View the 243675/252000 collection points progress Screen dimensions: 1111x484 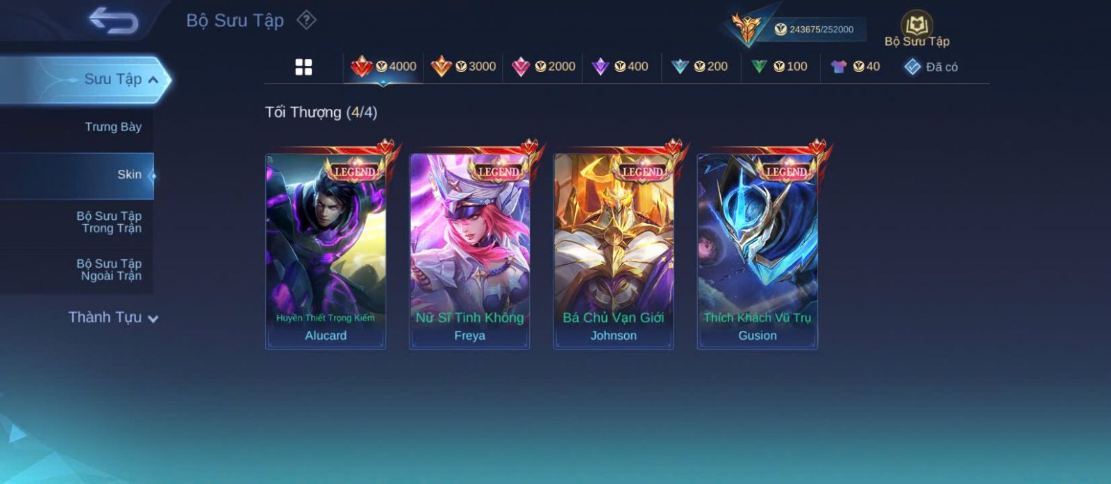click(814, 29)
